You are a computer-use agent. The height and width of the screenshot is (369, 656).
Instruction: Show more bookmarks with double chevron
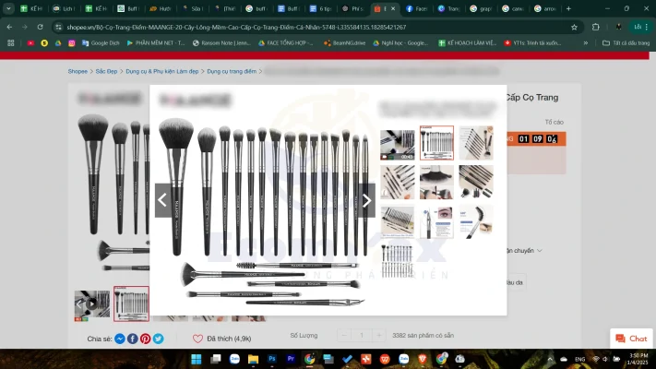586,42
